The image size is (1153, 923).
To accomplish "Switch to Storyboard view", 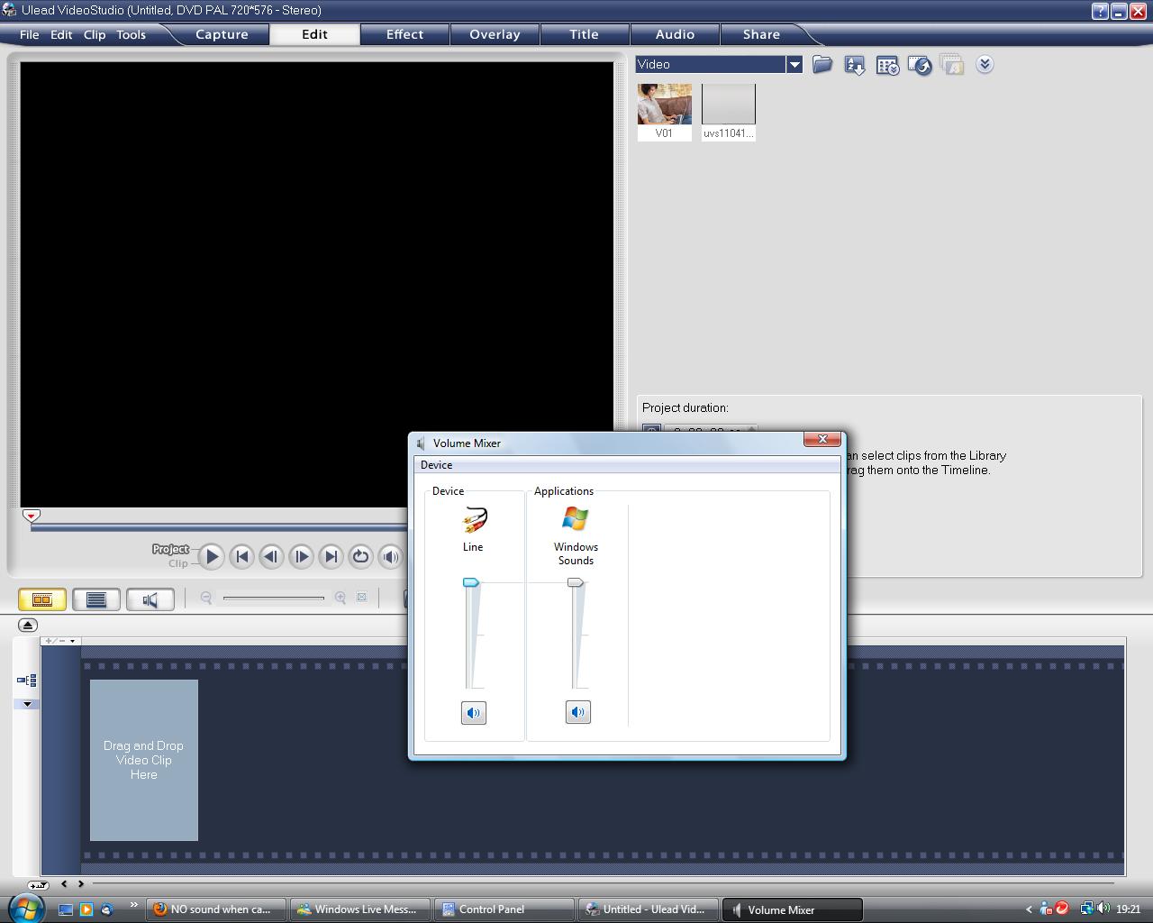I will 42,599.
